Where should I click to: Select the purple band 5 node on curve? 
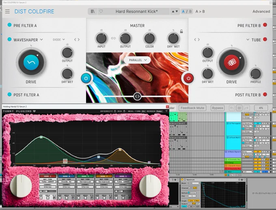click(149, 162)
